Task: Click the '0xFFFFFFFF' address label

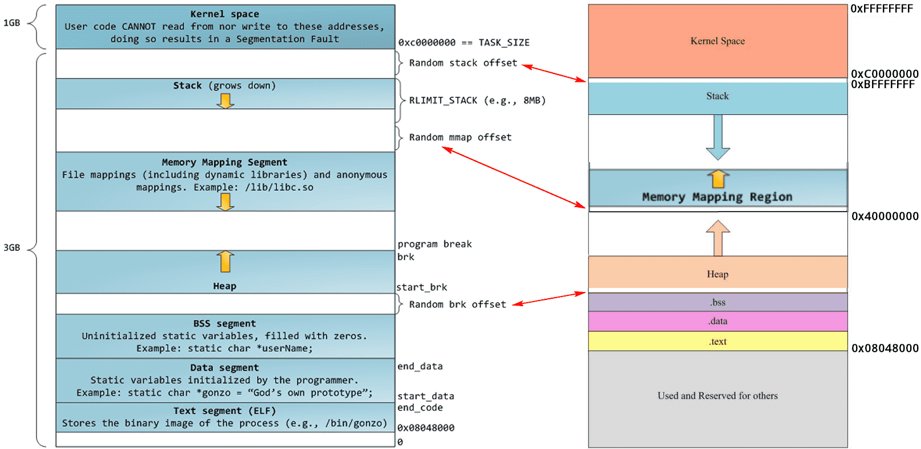Action: point(882,9)
